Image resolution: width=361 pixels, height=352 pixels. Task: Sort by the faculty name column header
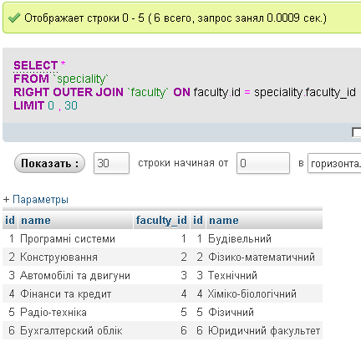[224, 220]
